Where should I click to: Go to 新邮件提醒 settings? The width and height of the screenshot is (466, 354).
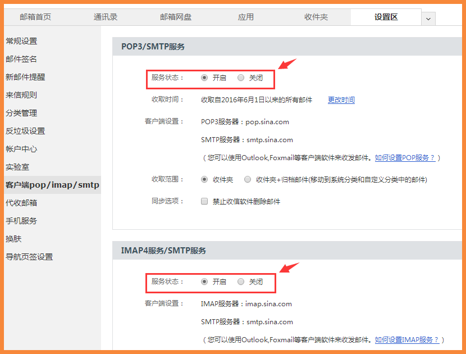pyautogui.click(x=25, y=77)
